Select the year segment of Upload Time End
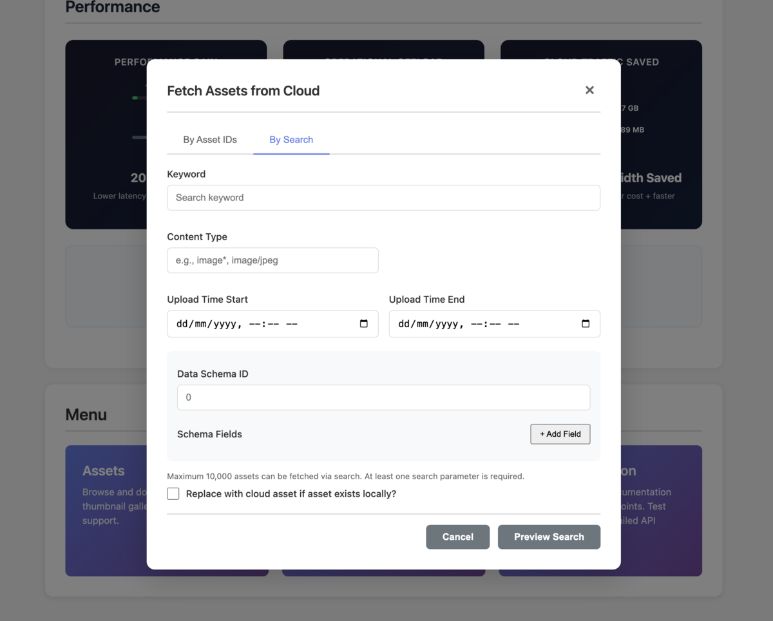 tap(446, 324)
